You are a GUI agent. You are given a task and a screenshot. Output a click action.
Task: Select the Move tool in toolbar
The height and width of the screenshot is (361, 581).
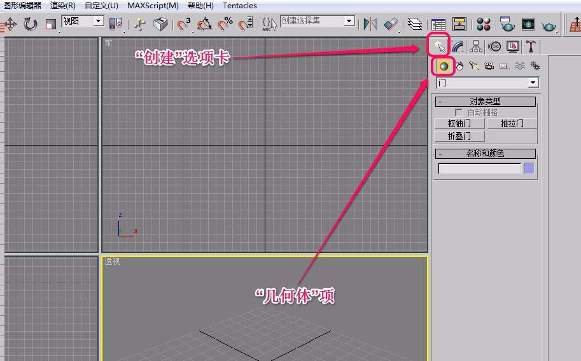tap(9, 24)
